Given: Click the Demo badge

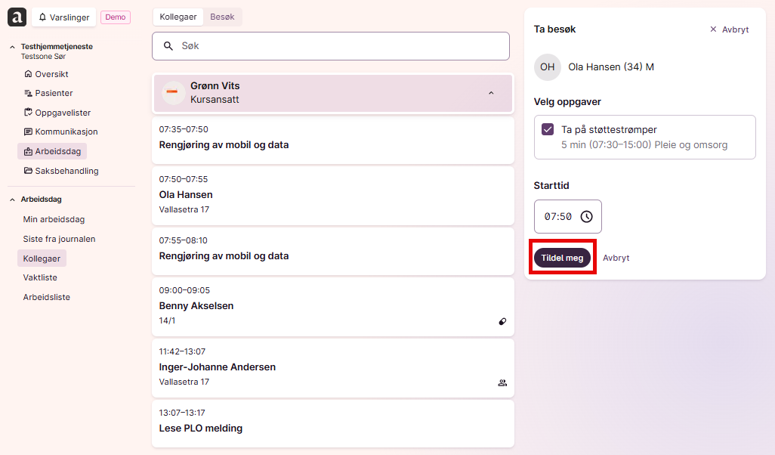Looking at the screenshot, I should 115,17.
